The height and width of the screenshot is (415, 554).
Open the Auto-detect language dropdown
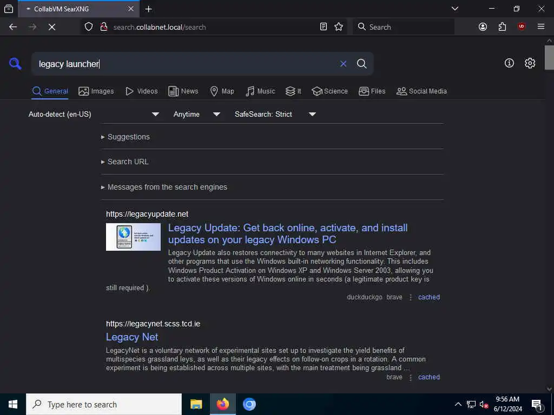(94, 115)
